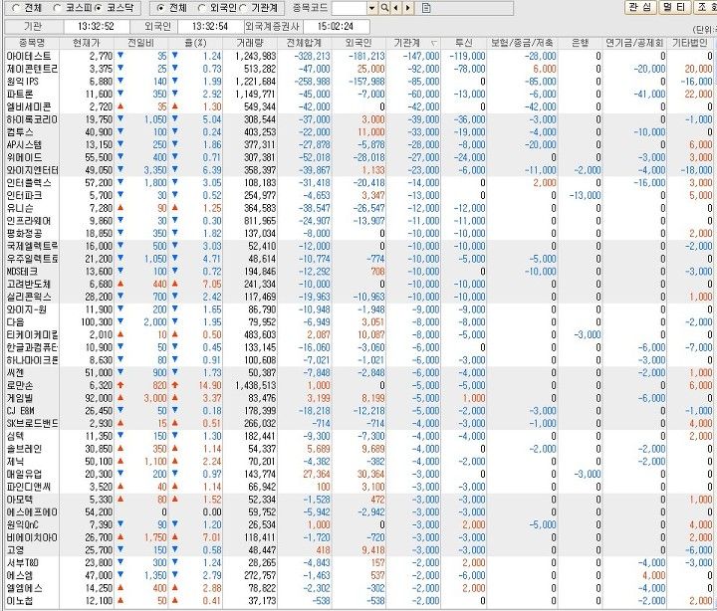Select the 위메이드 stock name
Screen dimensions: 717x611
click(x=24, y=157)
